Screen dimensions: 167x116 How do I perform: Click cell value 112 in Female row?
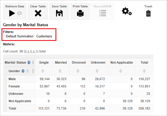point(83,86)
